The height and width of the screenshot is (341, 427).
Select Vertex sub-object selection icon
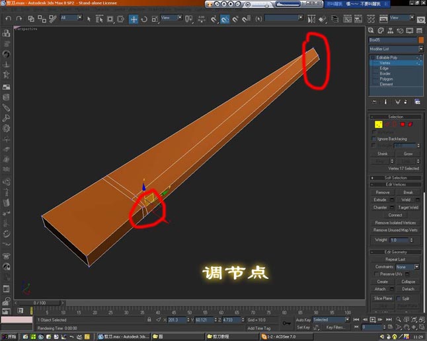click(x=378, y=125)
